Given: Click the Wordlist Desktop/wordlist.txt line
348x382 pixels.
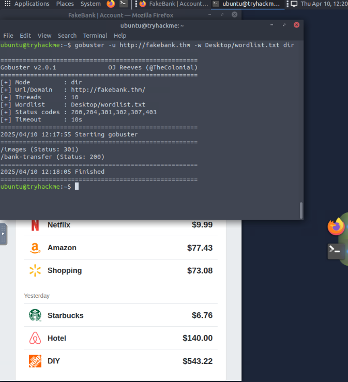Looking at the screenshot, I should pyautogui.click(x=73, y=104).
